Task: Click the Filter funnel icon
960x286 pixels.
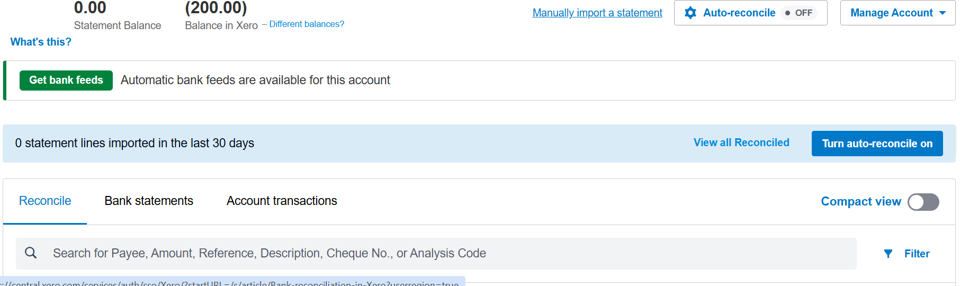Action: [889, 254]
